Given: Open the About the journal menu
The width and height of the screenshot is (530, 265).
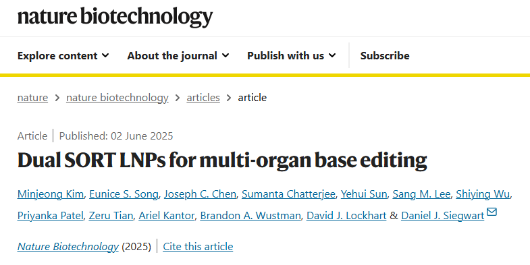Looking at the screenshot, I should click(x=178, y=56).
